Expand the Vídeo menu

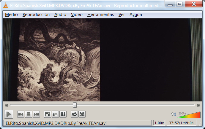coord(77,15)
